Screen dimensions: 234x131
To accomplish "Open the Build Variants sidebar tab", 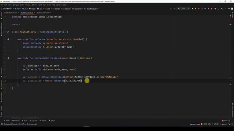I will [x=1, y=97].
